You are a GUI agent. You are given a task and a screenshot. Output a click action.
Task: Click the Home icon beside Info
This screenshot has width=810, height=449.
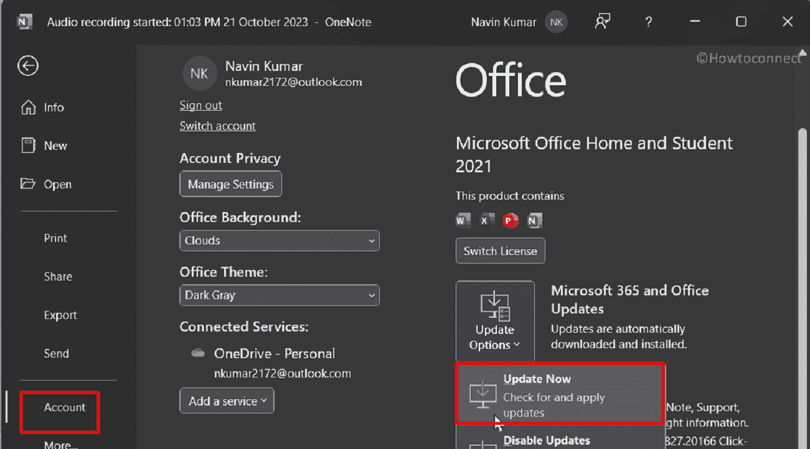(x=29, y=108)
